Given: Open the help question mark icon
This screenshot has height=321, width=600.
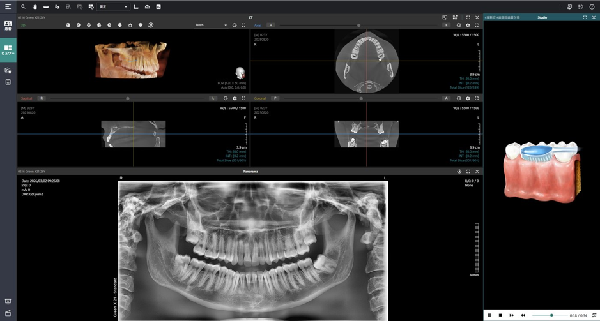Looking at the screenshot, I should click(592, 7).
